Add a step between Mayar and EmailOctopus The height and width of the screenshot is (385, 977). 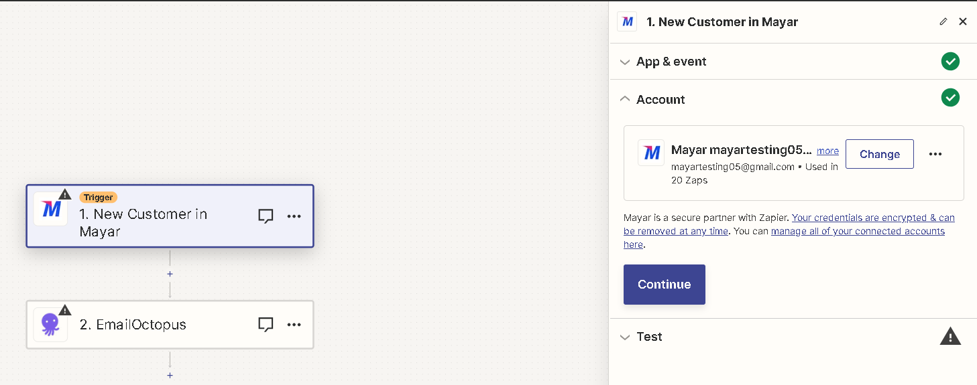[x=170, y=274]
